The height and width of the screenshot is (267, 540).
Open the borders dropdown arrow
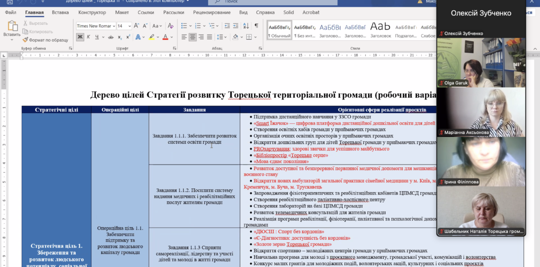click(x=255, y=37)
